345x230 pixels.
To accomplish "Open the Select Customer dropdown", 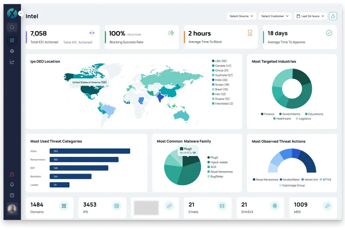I will [x=275, y=16].
